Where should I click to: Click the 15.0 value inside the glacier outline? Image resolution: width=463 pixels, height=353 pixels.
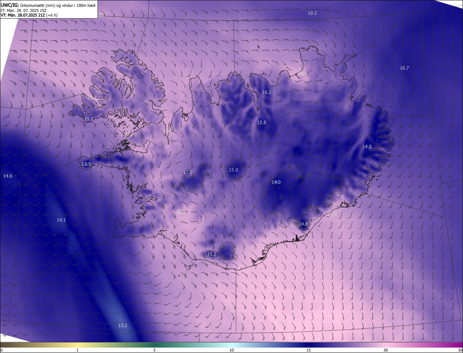click(x=233, y=170)
